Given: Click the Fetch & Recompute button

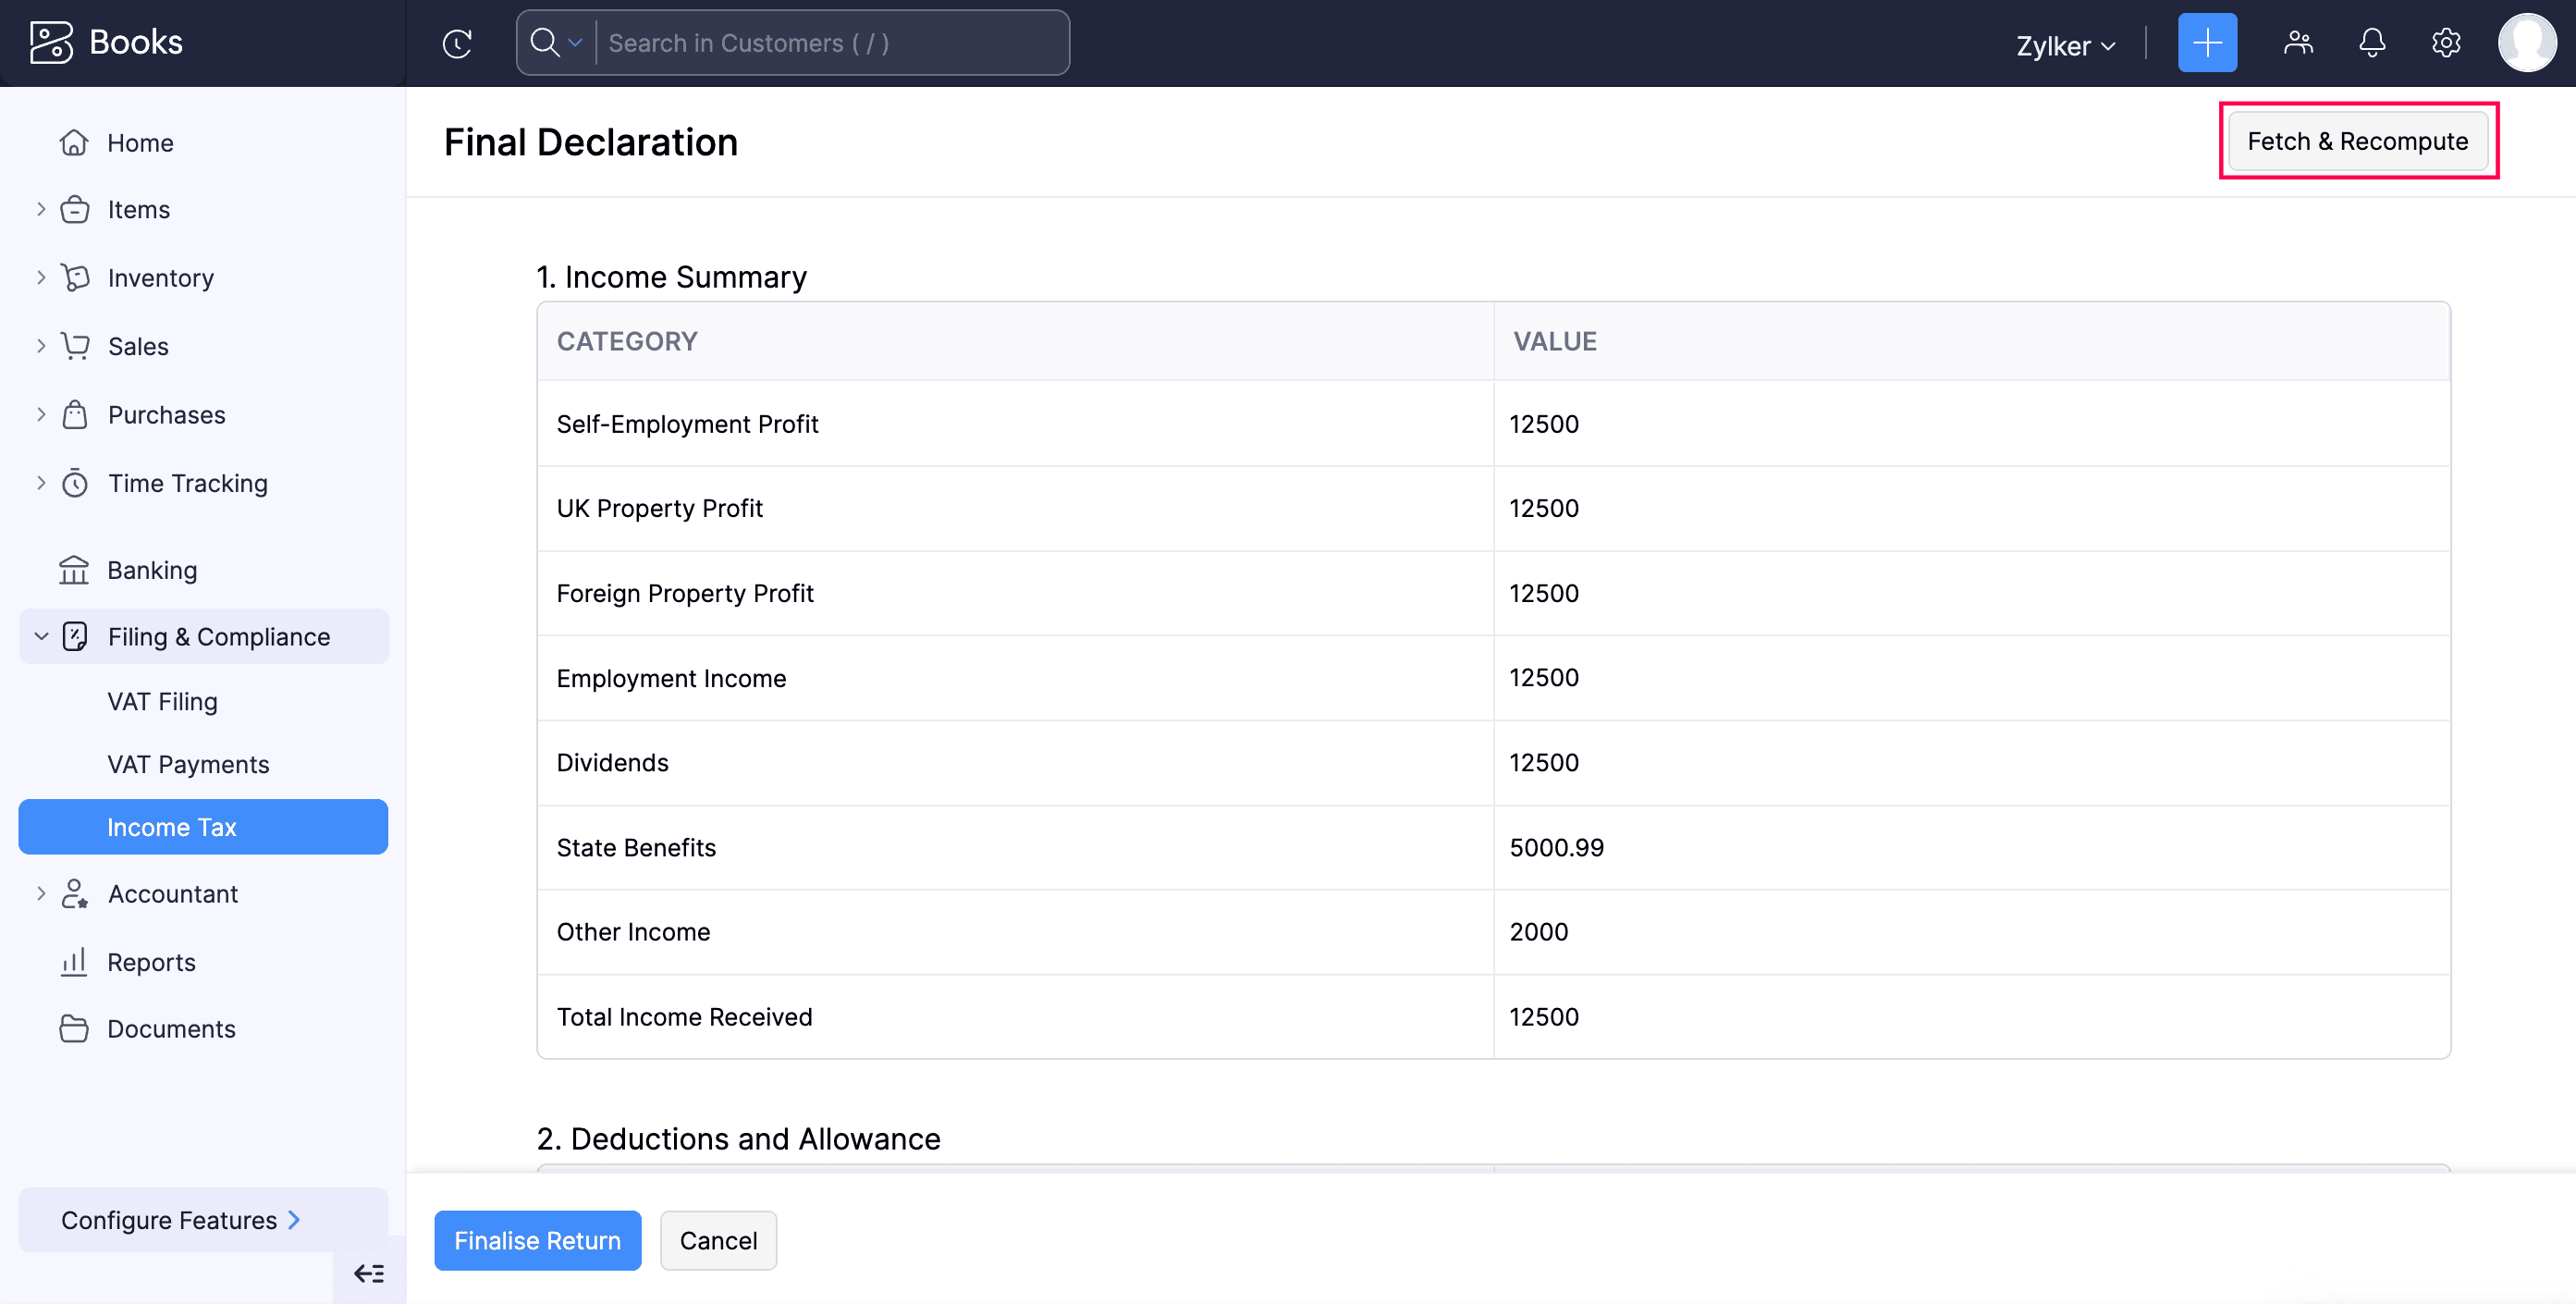Looking at the screenshot, I should [2356, 141].
